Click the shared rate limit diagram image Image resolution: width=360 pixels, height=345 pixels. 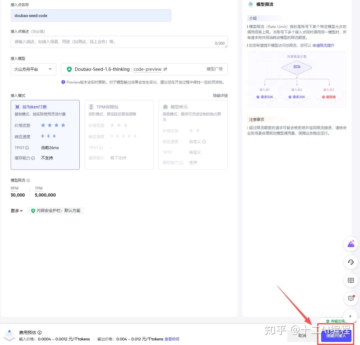(x=297, y=79)
